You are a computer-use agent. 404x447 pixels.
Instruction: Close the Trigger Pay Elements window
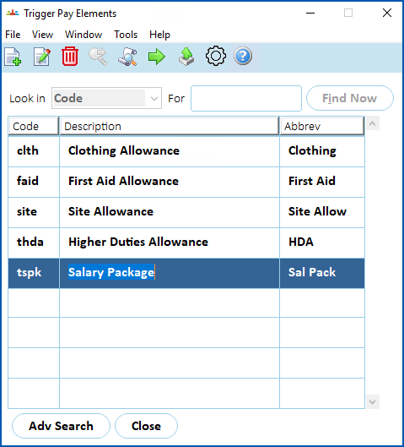click(387, 14)
